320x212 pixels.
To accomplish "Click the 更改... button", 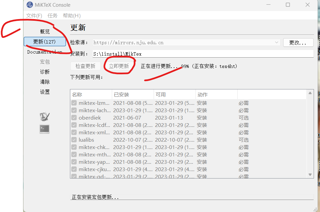I will coord(298,43).
